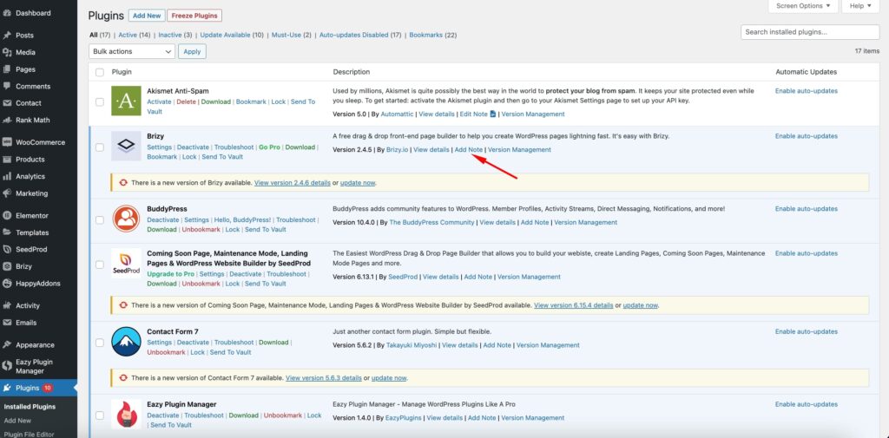Click the Add New button
The height and width of the screenshot is (438, 889).
click(x=147, y=16)
